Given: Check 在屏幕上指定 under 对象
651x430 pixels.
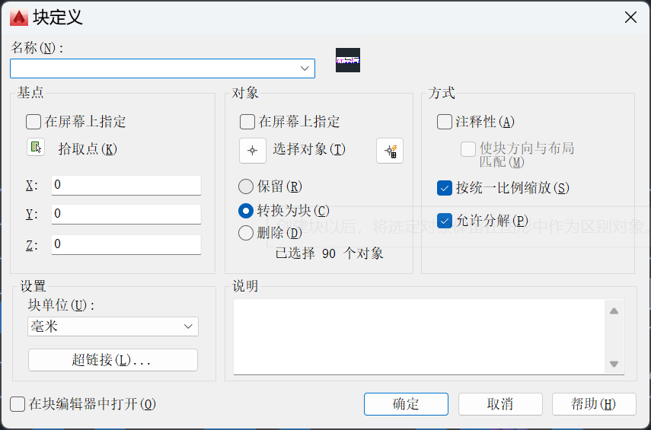Looking at the screenshot, I should click(247, 122).
